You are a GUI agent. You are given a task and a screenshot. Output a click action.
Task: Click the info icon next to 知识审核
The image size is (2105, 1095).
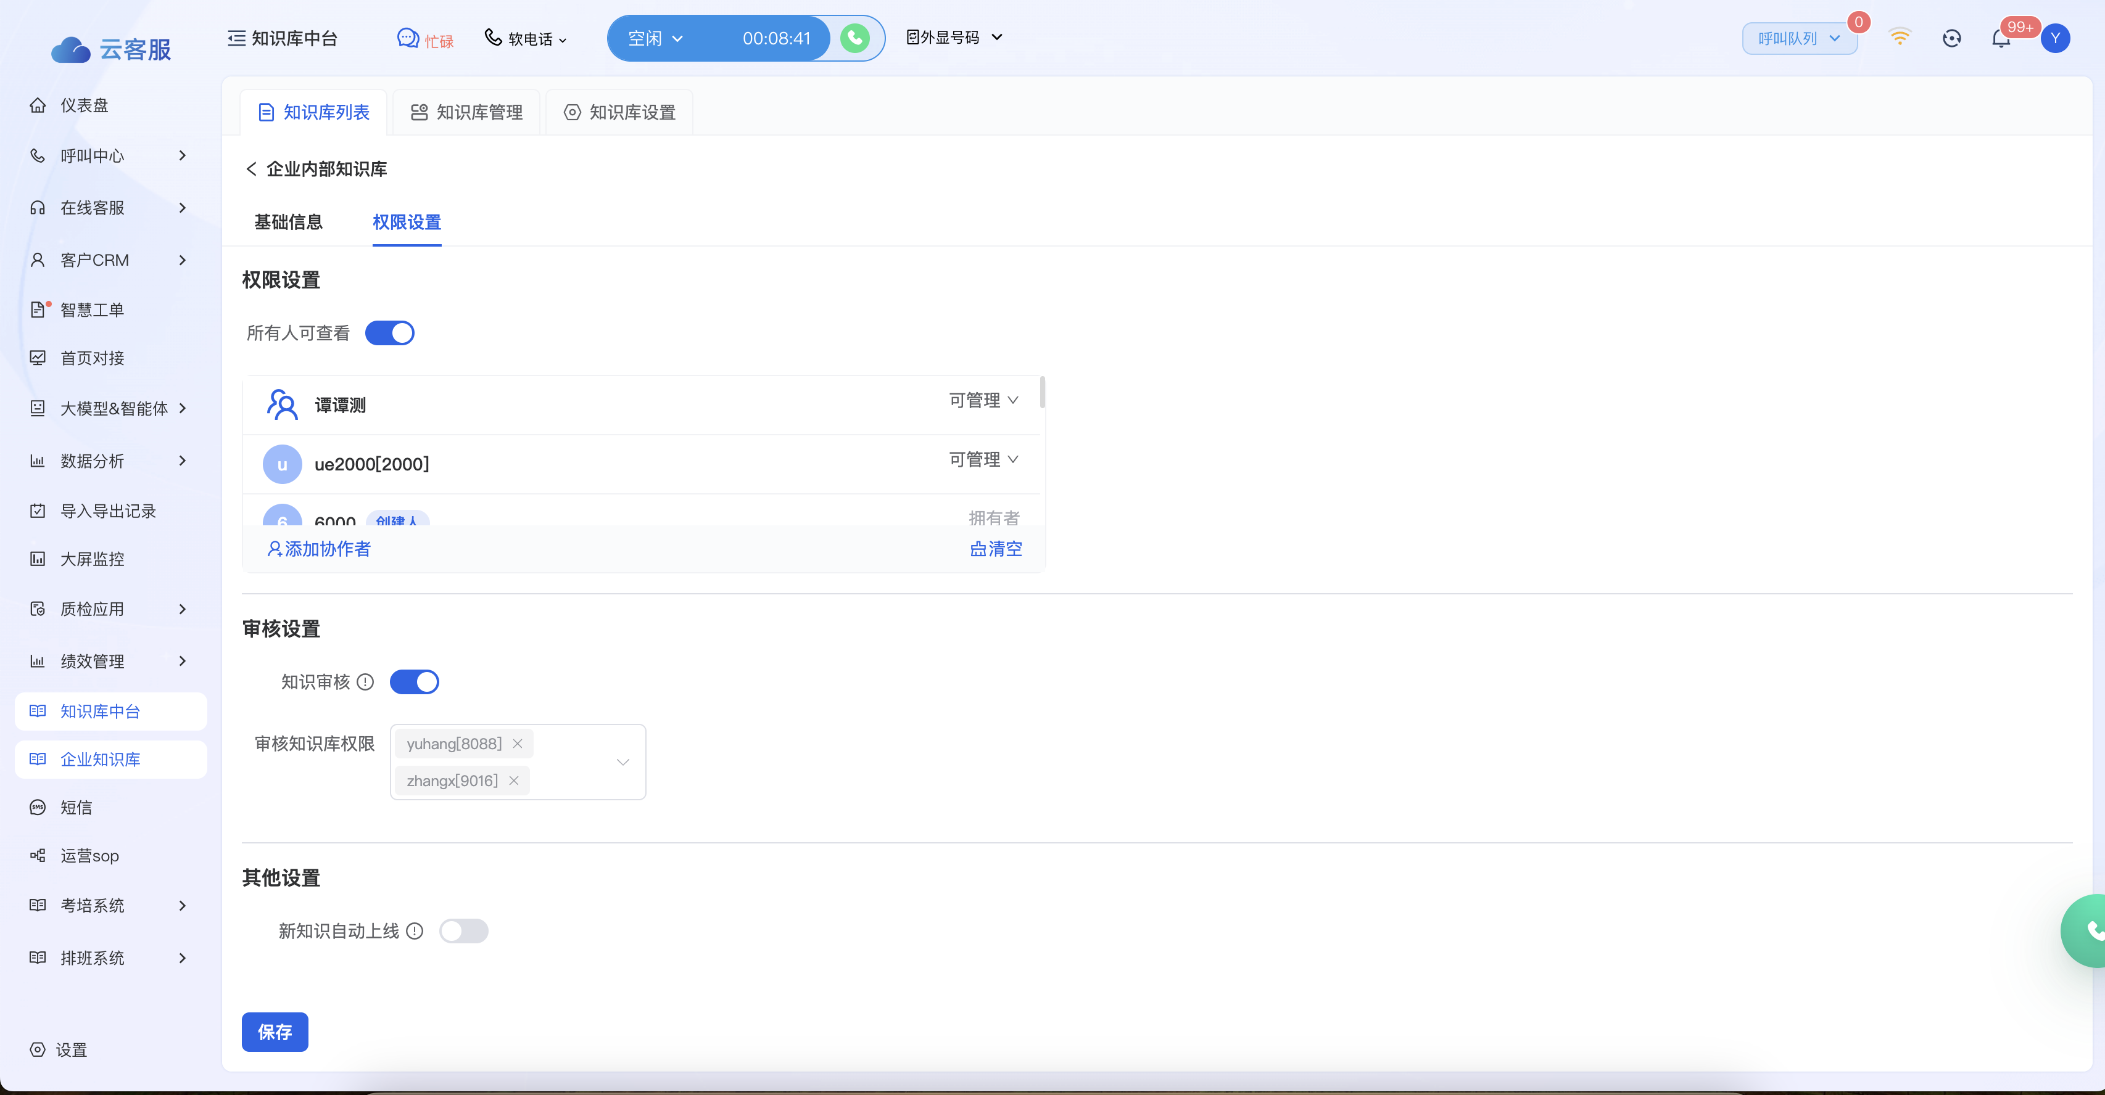pyautogui.click(x=366, y=682)
